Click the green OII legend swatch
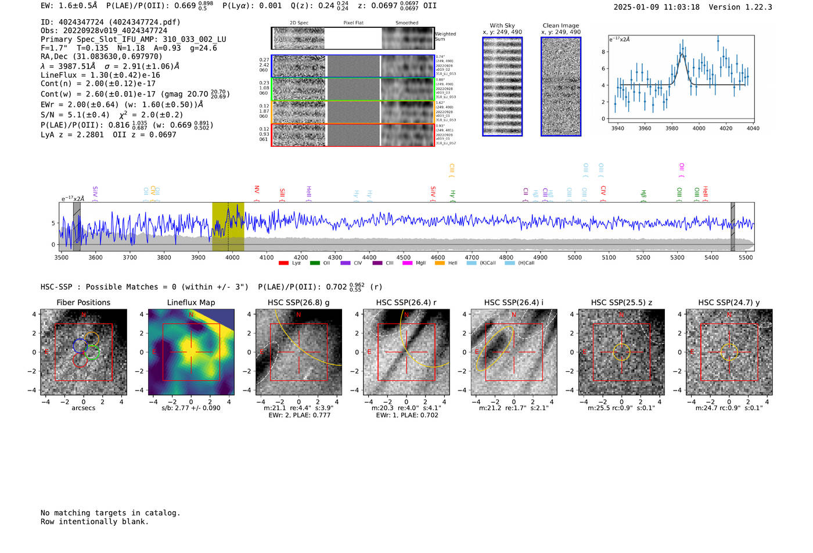 (x=315, y=263)
